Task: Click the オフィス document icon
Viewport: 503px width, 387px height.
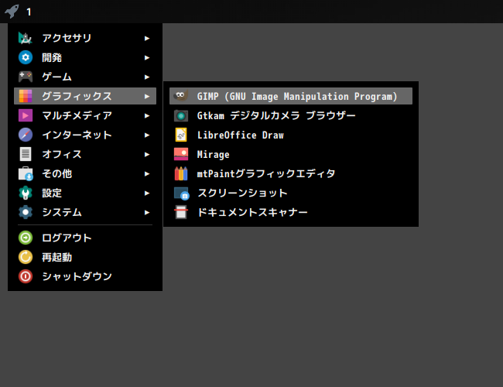Action: [26, 154]
